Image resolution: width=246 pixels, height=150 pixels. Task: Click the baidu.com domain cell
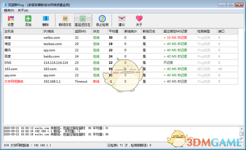pos(52,56)
